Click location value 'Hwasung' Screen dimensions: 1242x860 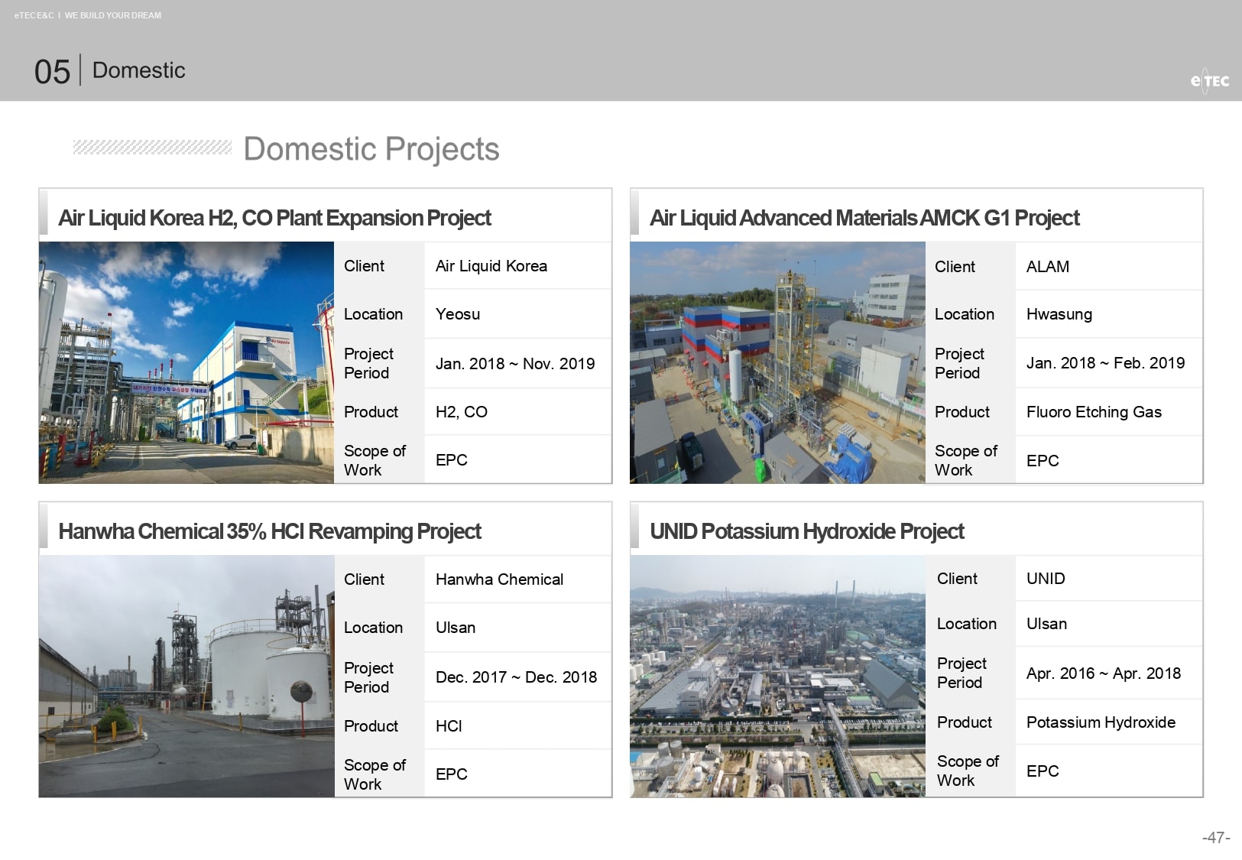point(1059,314)
